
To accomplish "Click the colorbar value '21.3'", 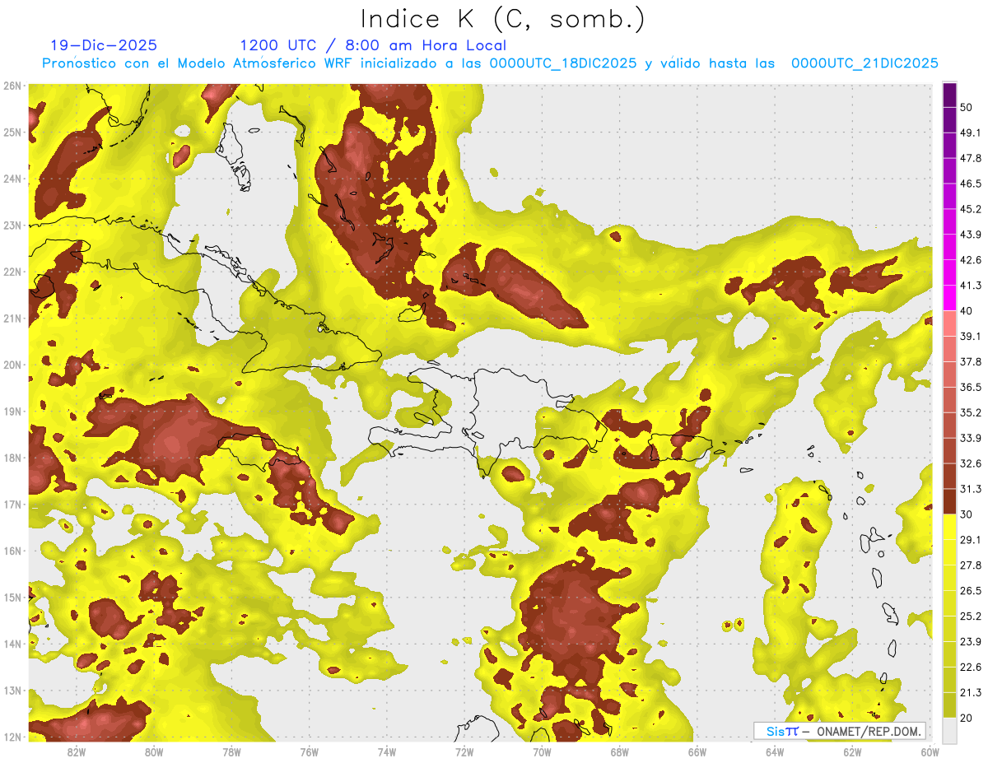I will [970, 693].
